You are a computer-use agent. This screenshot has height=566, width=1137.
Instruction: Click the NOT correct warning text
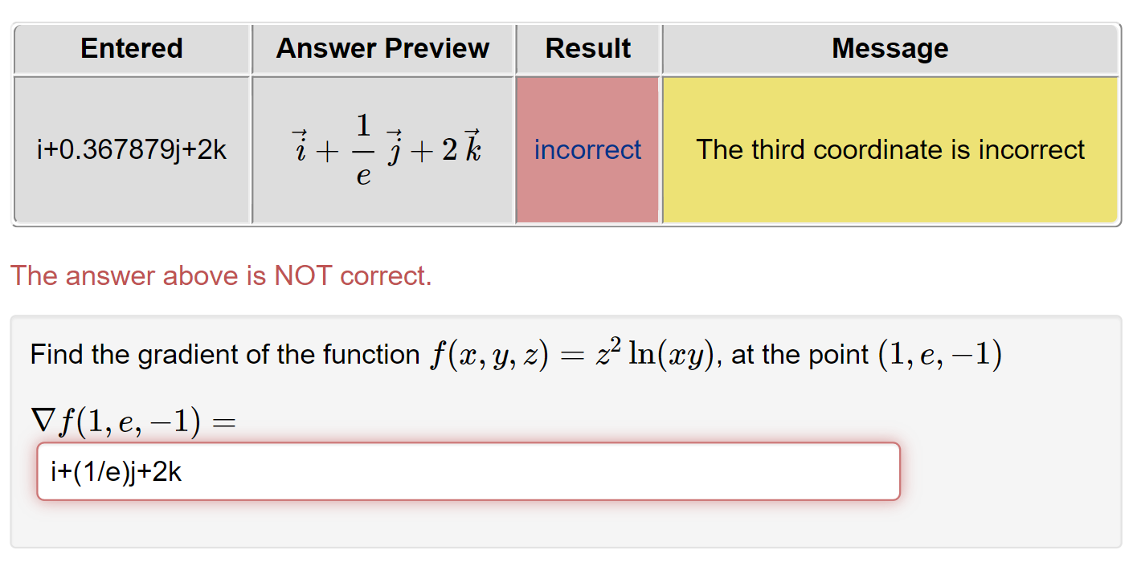click(219, 275)
